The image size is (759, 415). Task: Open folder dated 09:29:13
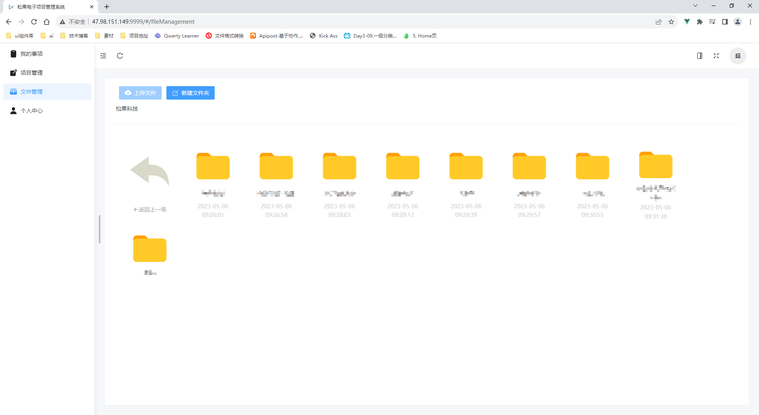[403, 166]
